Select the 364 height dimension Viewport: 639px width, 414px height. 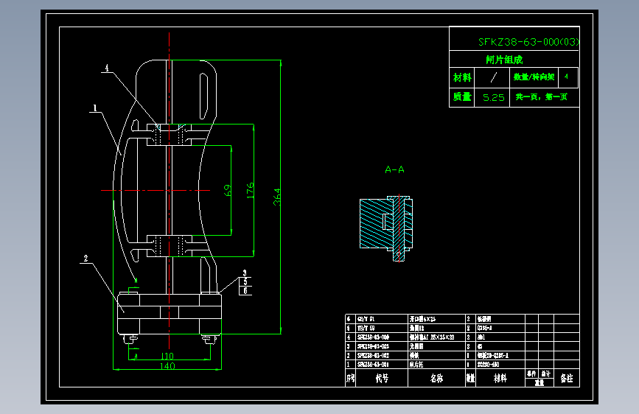click(x=277, y=197)
